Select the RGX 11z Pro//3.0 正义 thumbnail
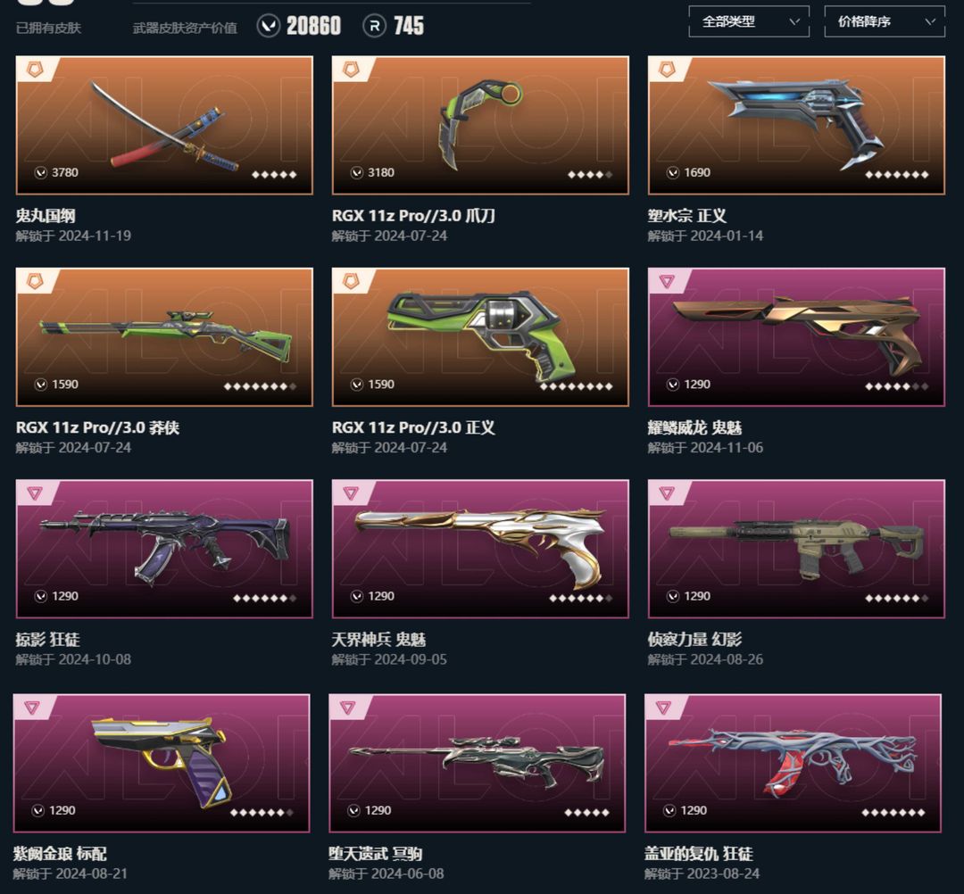 [x=480, y=336]
